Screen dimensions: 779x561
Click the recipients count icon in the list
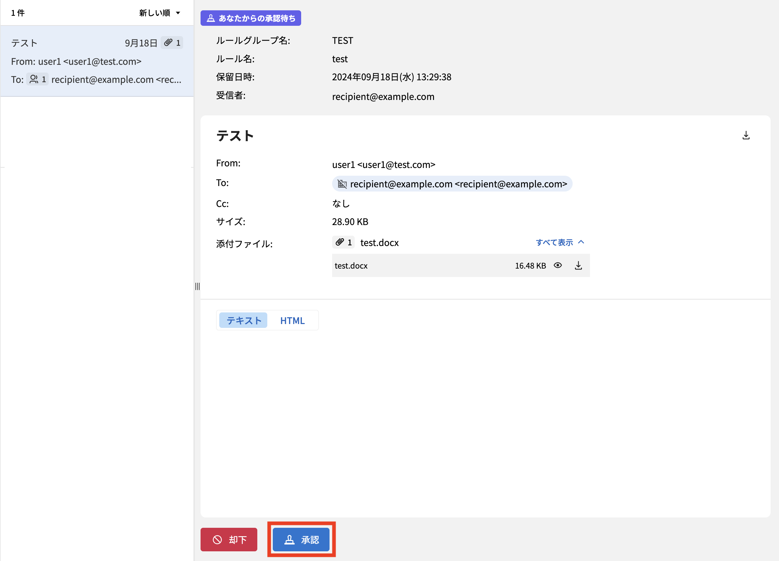click(x=37, y=79)
